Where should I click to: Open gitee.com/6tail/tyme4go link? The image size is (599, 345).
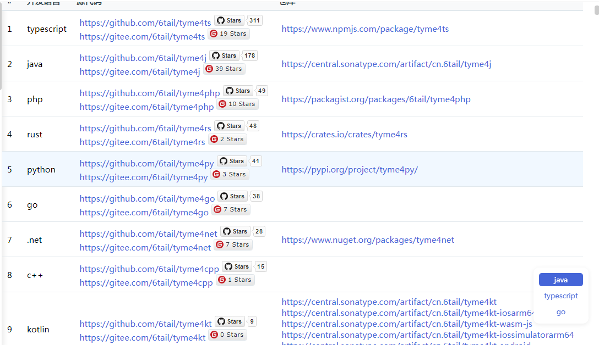tap(144, 212)
